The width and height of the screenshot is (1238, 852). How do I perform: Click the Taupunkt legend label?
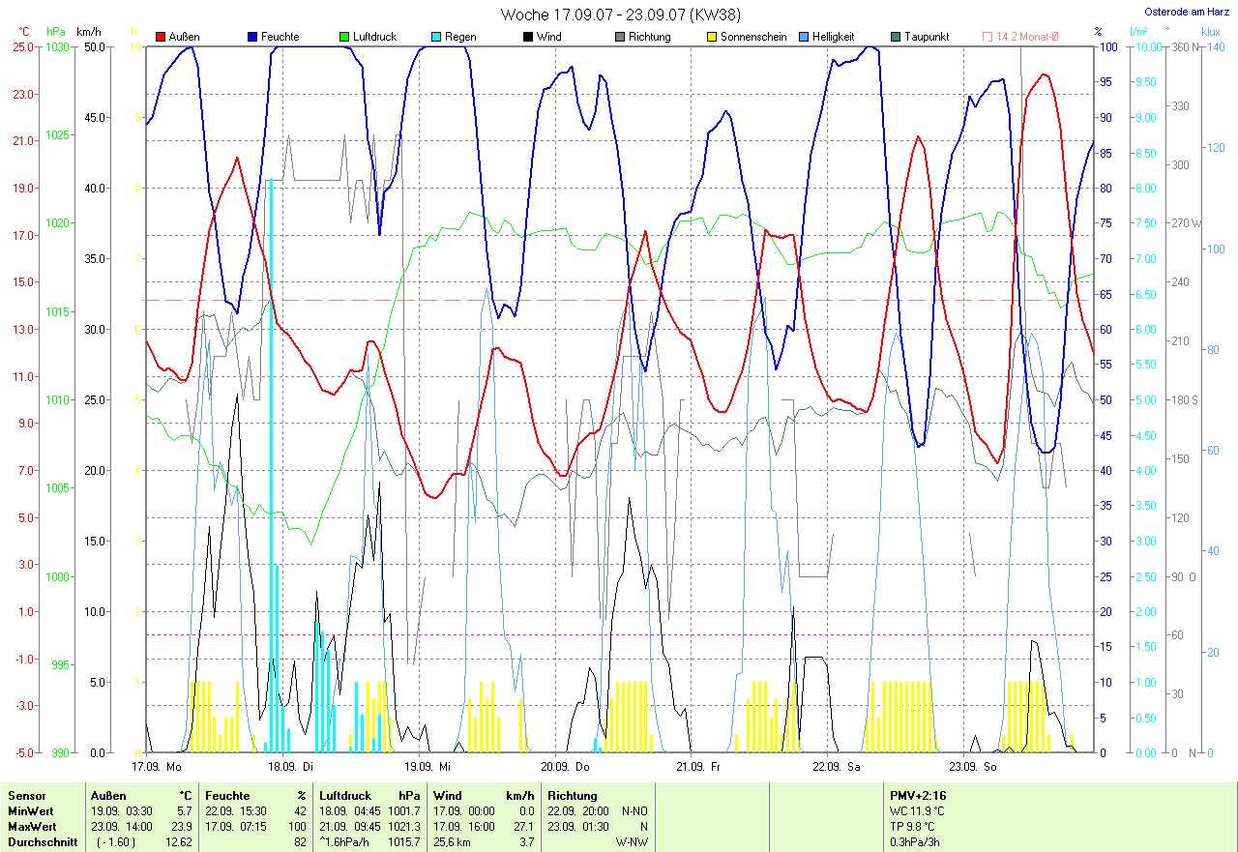coord(927,37)
